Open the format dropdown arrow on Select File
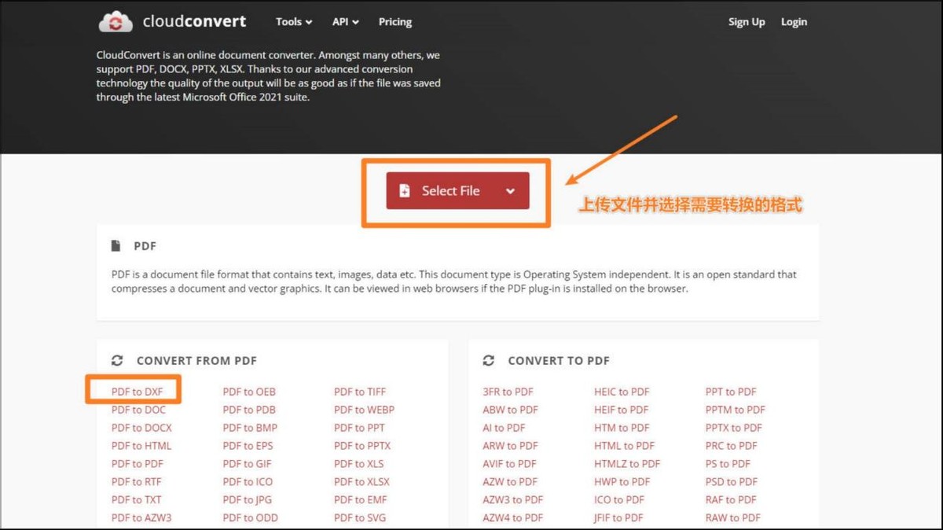 [511, 190]
